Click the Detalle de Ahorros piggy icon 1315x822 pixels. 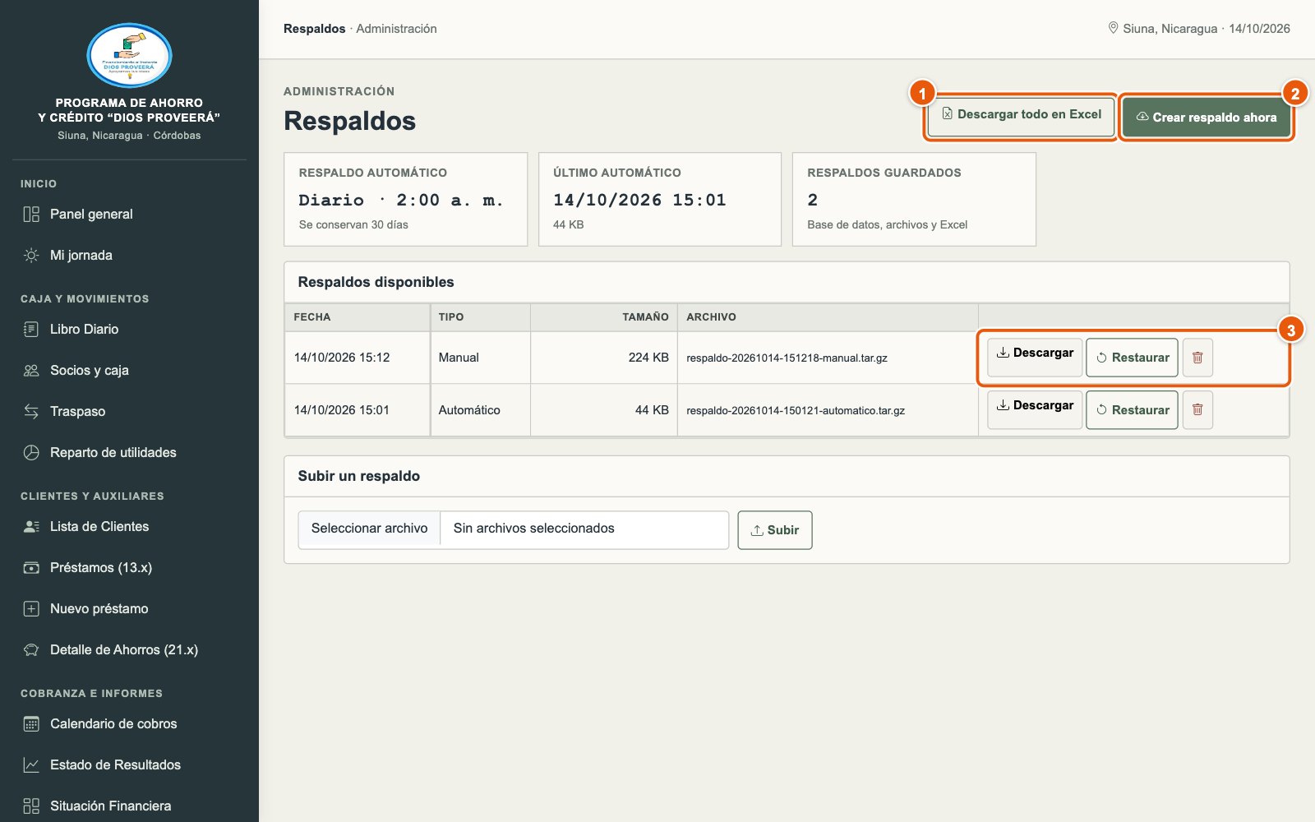point(31,650)
